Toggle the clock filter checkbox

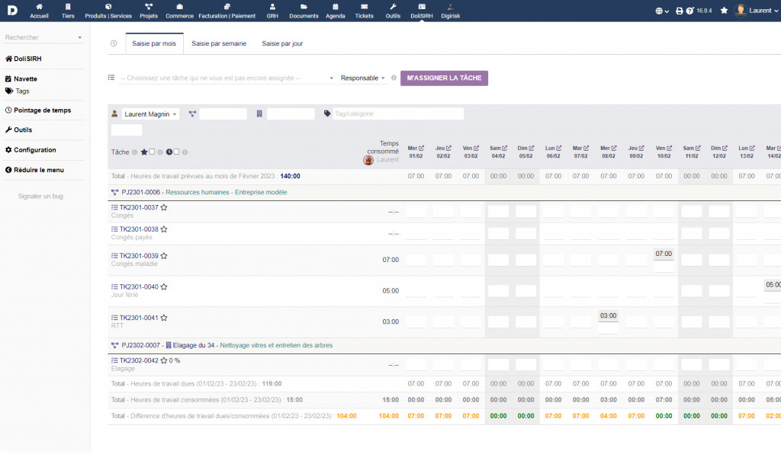[x=177, y=152]
